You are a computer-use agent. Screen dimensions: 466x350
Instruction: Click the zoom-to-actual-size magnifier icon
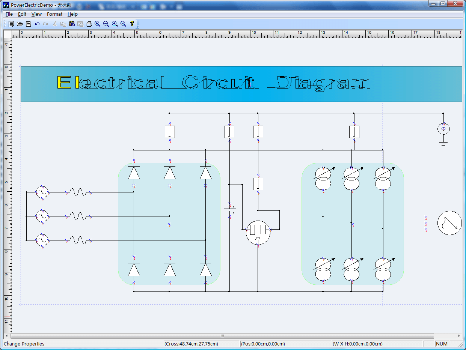[123, 24]
